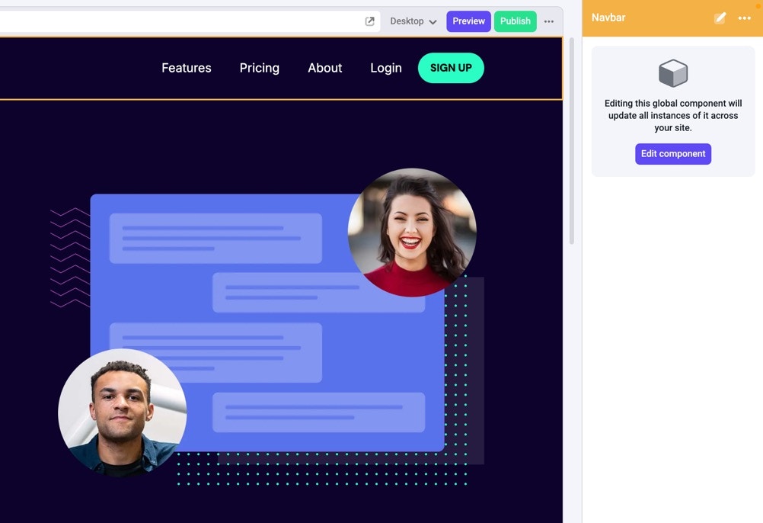Open Navbar panel three-dot options
763x523 pixels.
pos(744,18)
